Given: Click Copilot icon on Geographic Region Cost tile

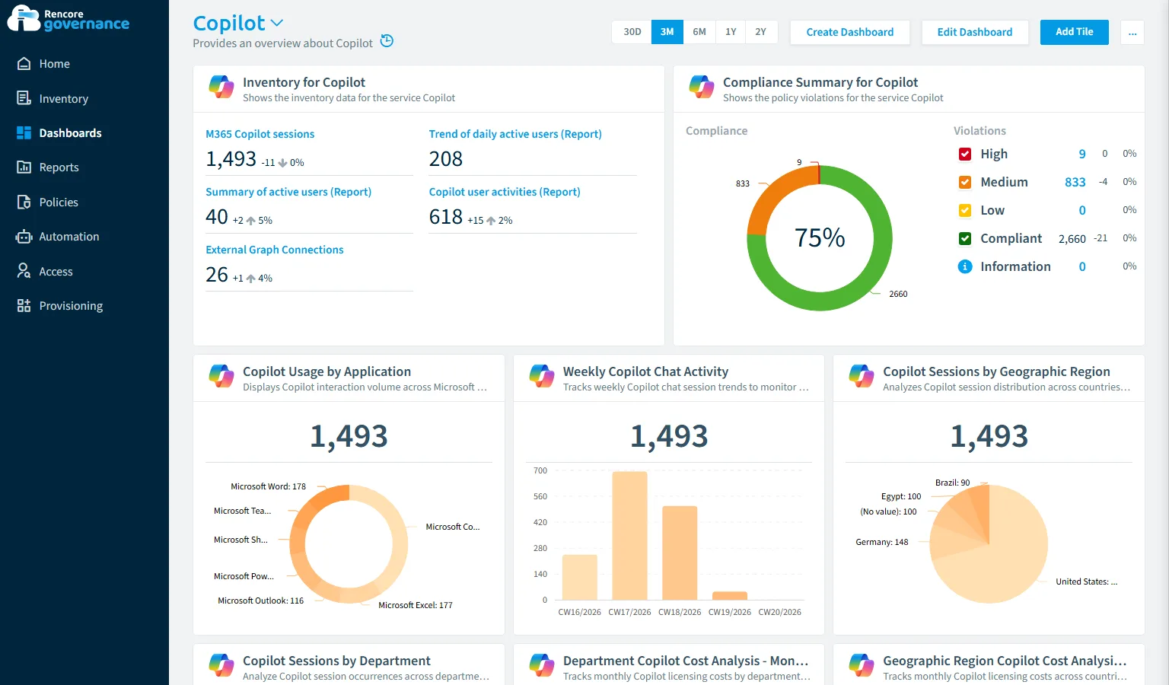Looking at the screenshot, I should click(x=862, y=665).
